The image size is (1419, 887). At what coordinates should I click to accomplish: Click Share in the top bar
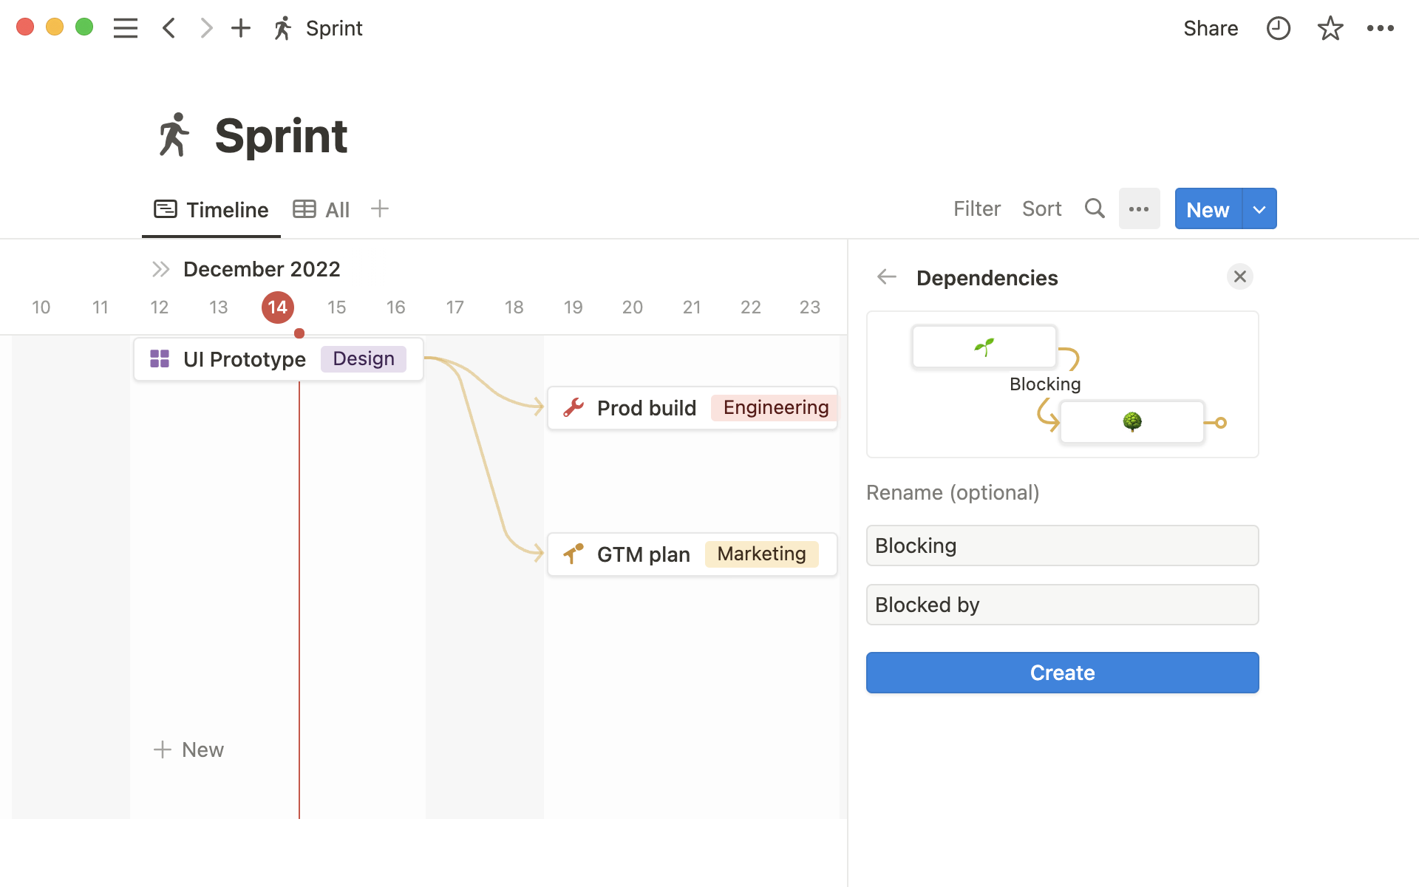[x=1210, y=28]
